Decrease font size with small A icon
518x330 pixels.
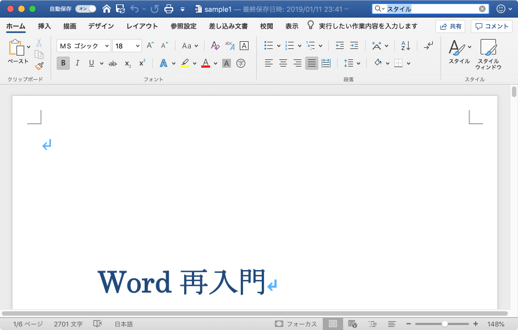(x=164, y=46)
